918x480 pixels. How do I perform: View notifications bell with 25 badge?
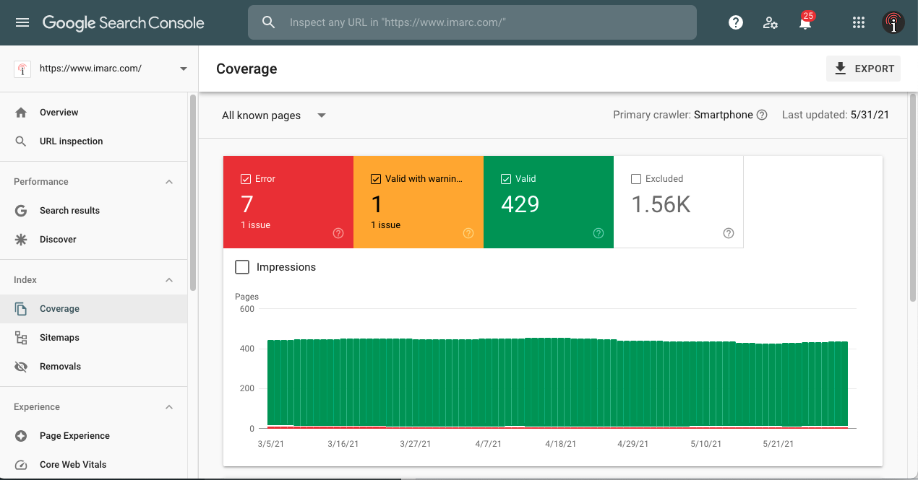click(805, 21)
